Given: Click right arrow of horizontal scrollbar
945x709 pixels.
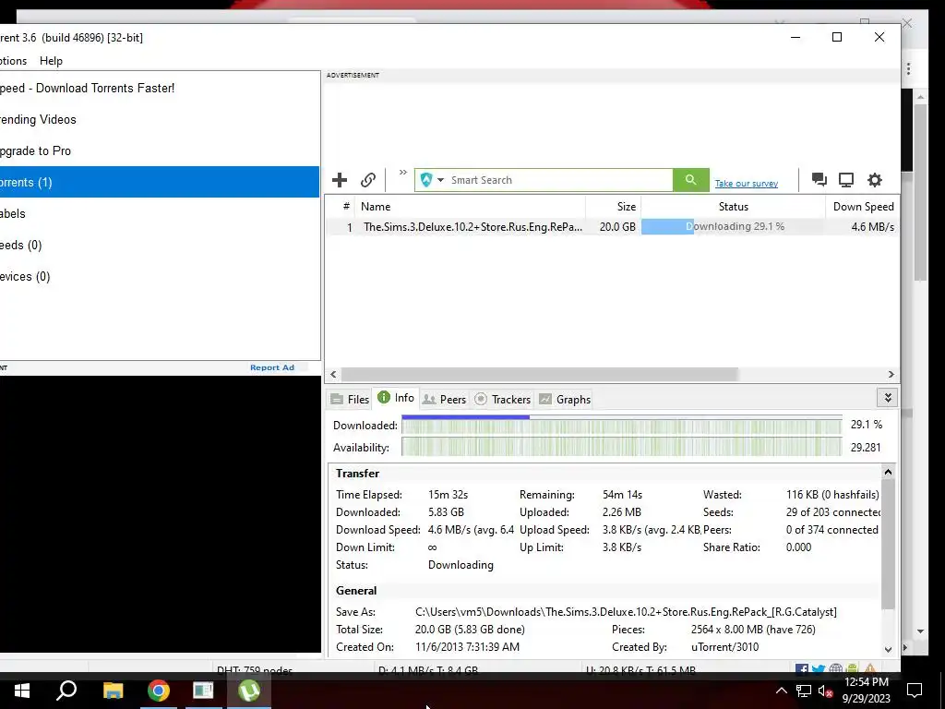Looking at the screenshot, I should tap(891, 375).
